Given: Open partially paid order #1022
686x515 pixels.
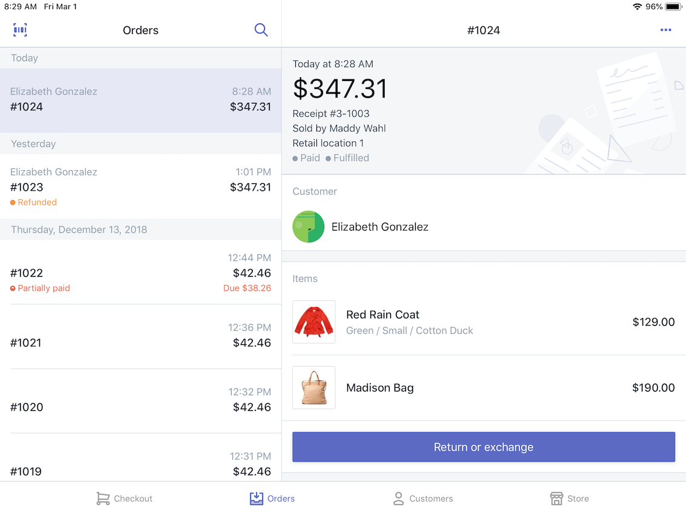Looking at the screenshot, I should click(x=140, y=272).
